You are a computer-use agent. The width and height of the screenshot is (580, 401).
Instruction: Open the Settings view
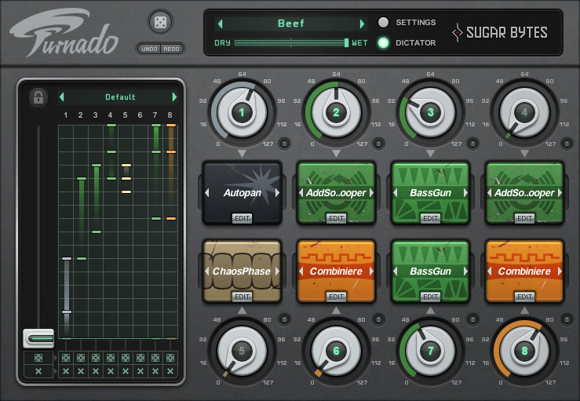pos(383,23)
